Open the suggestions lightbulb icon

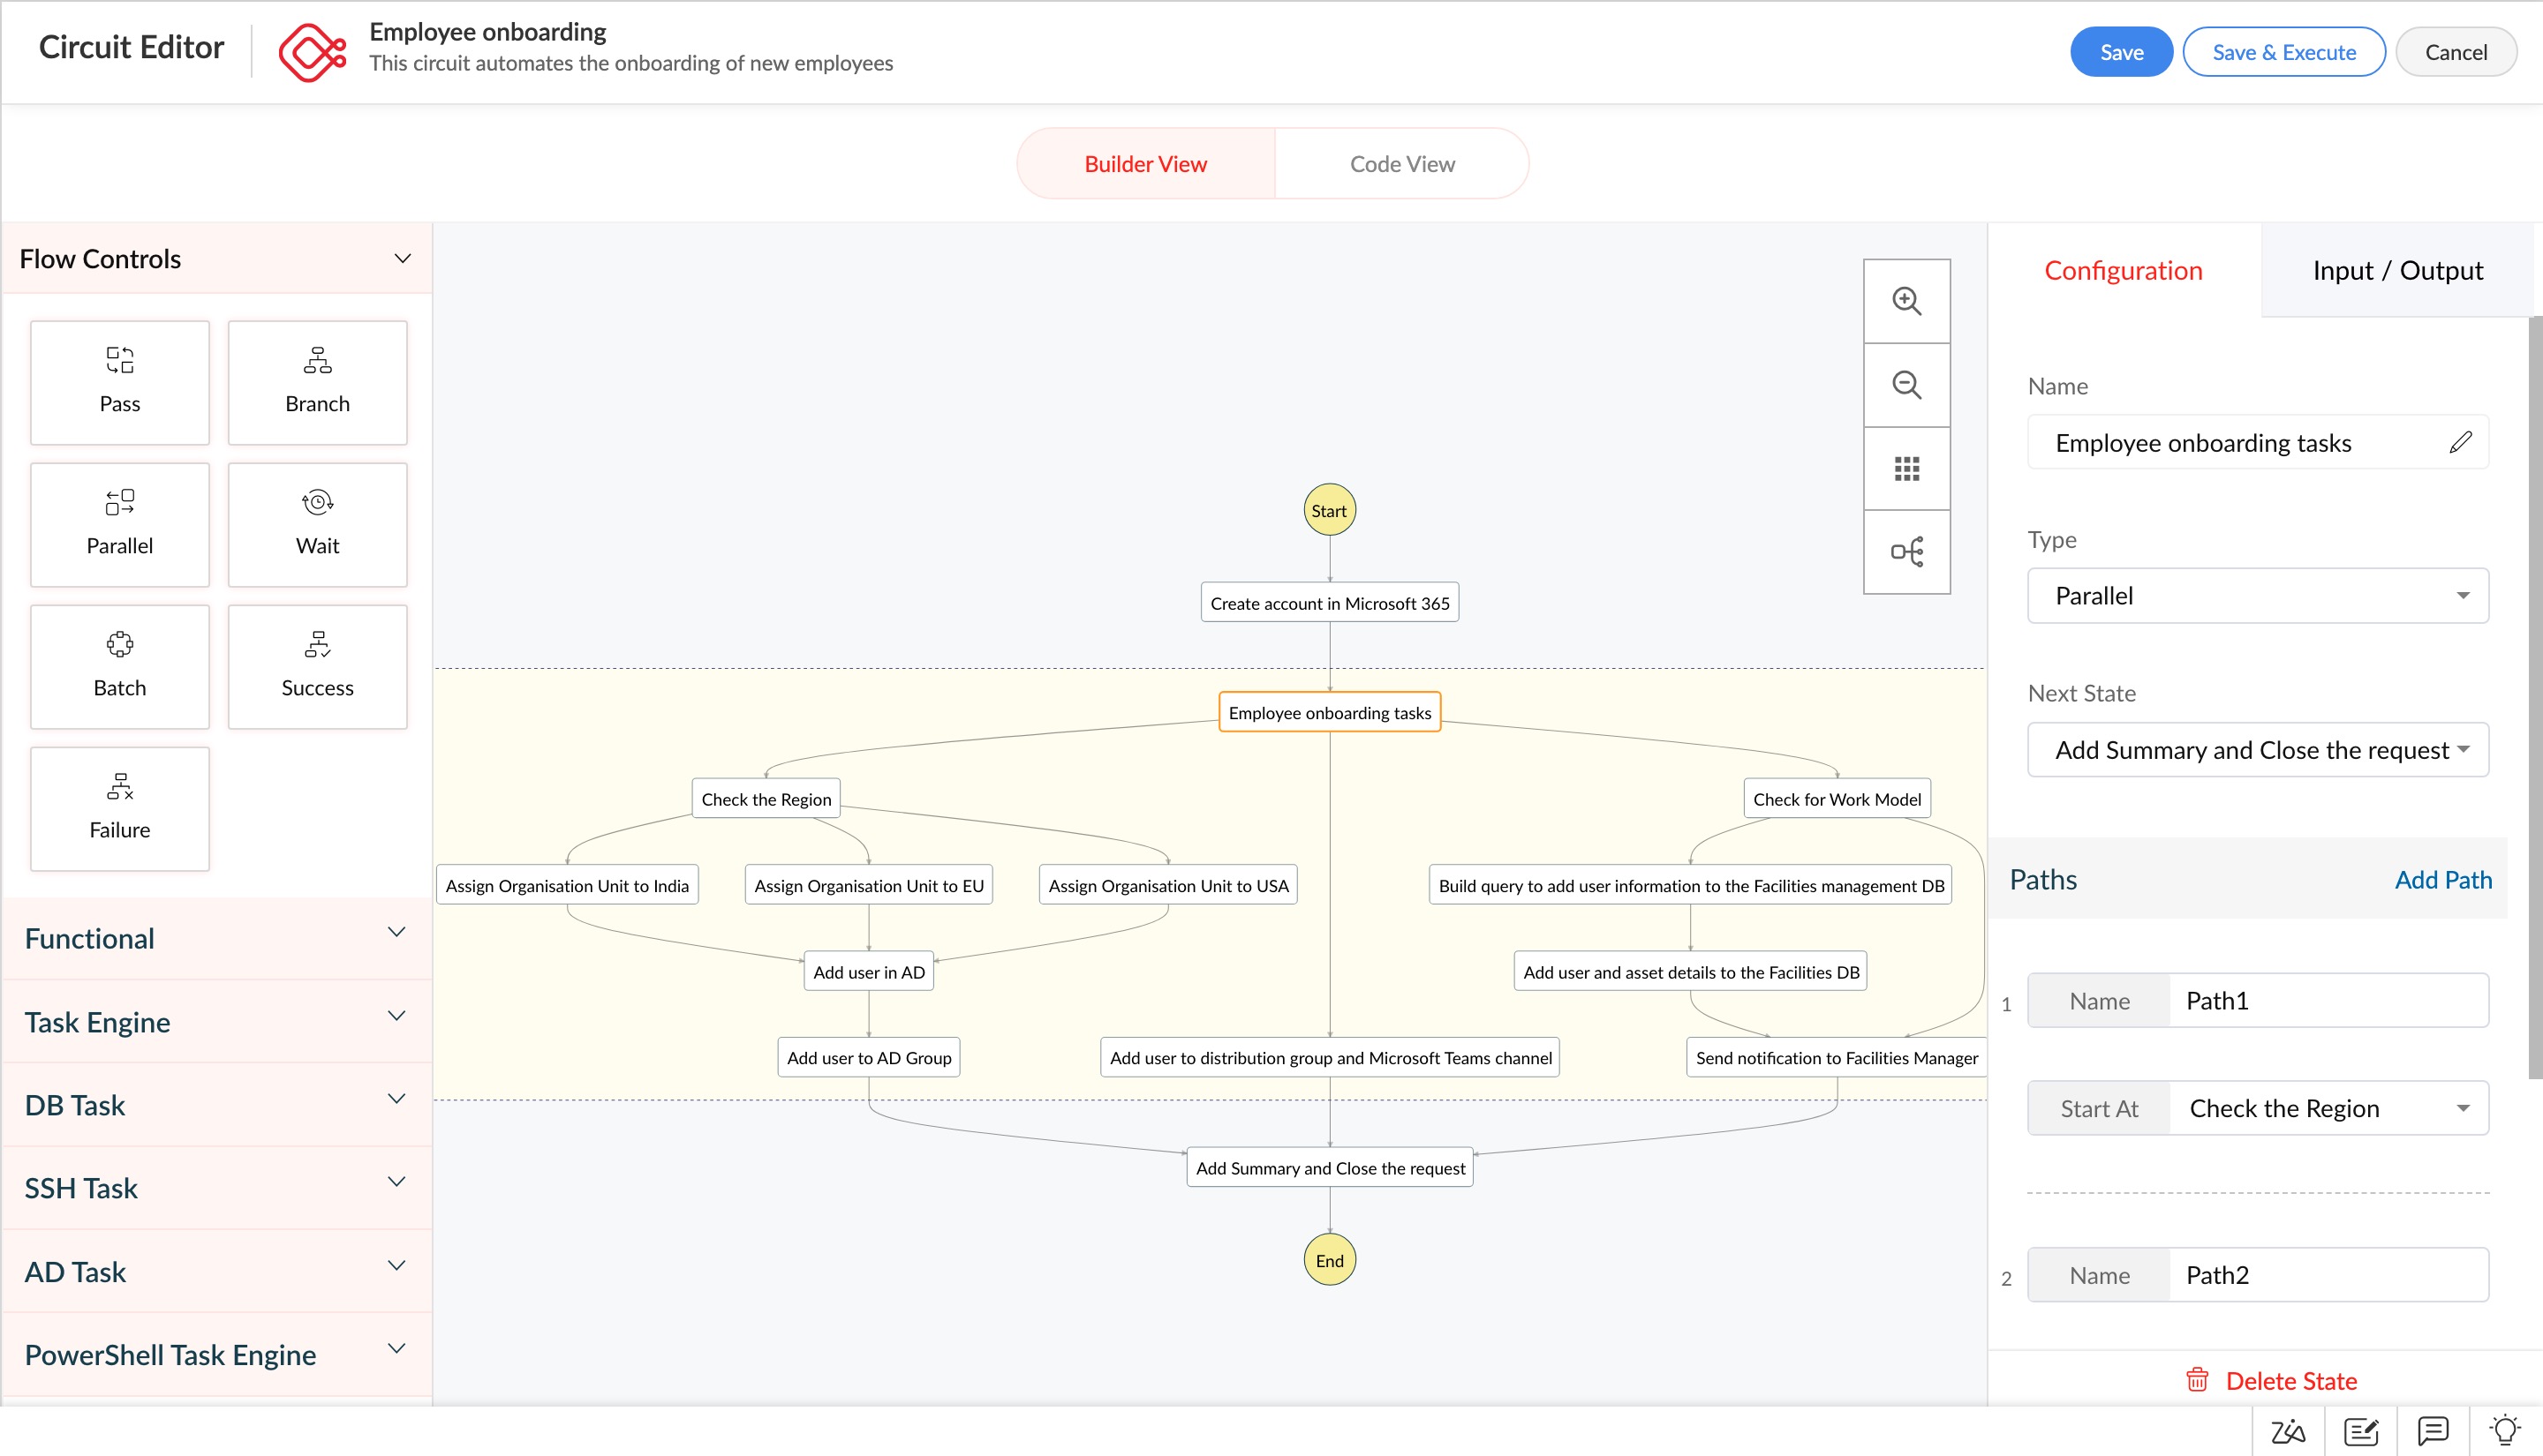tap(2504, 1431)
